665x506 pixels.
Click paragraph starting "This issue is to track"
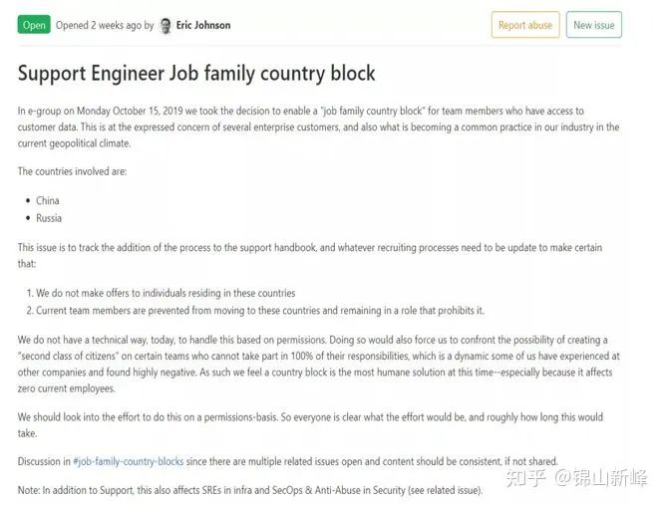tap(310, 255)
